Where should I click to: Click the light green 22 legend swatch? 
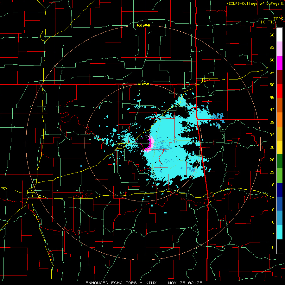tap(280, 175)
